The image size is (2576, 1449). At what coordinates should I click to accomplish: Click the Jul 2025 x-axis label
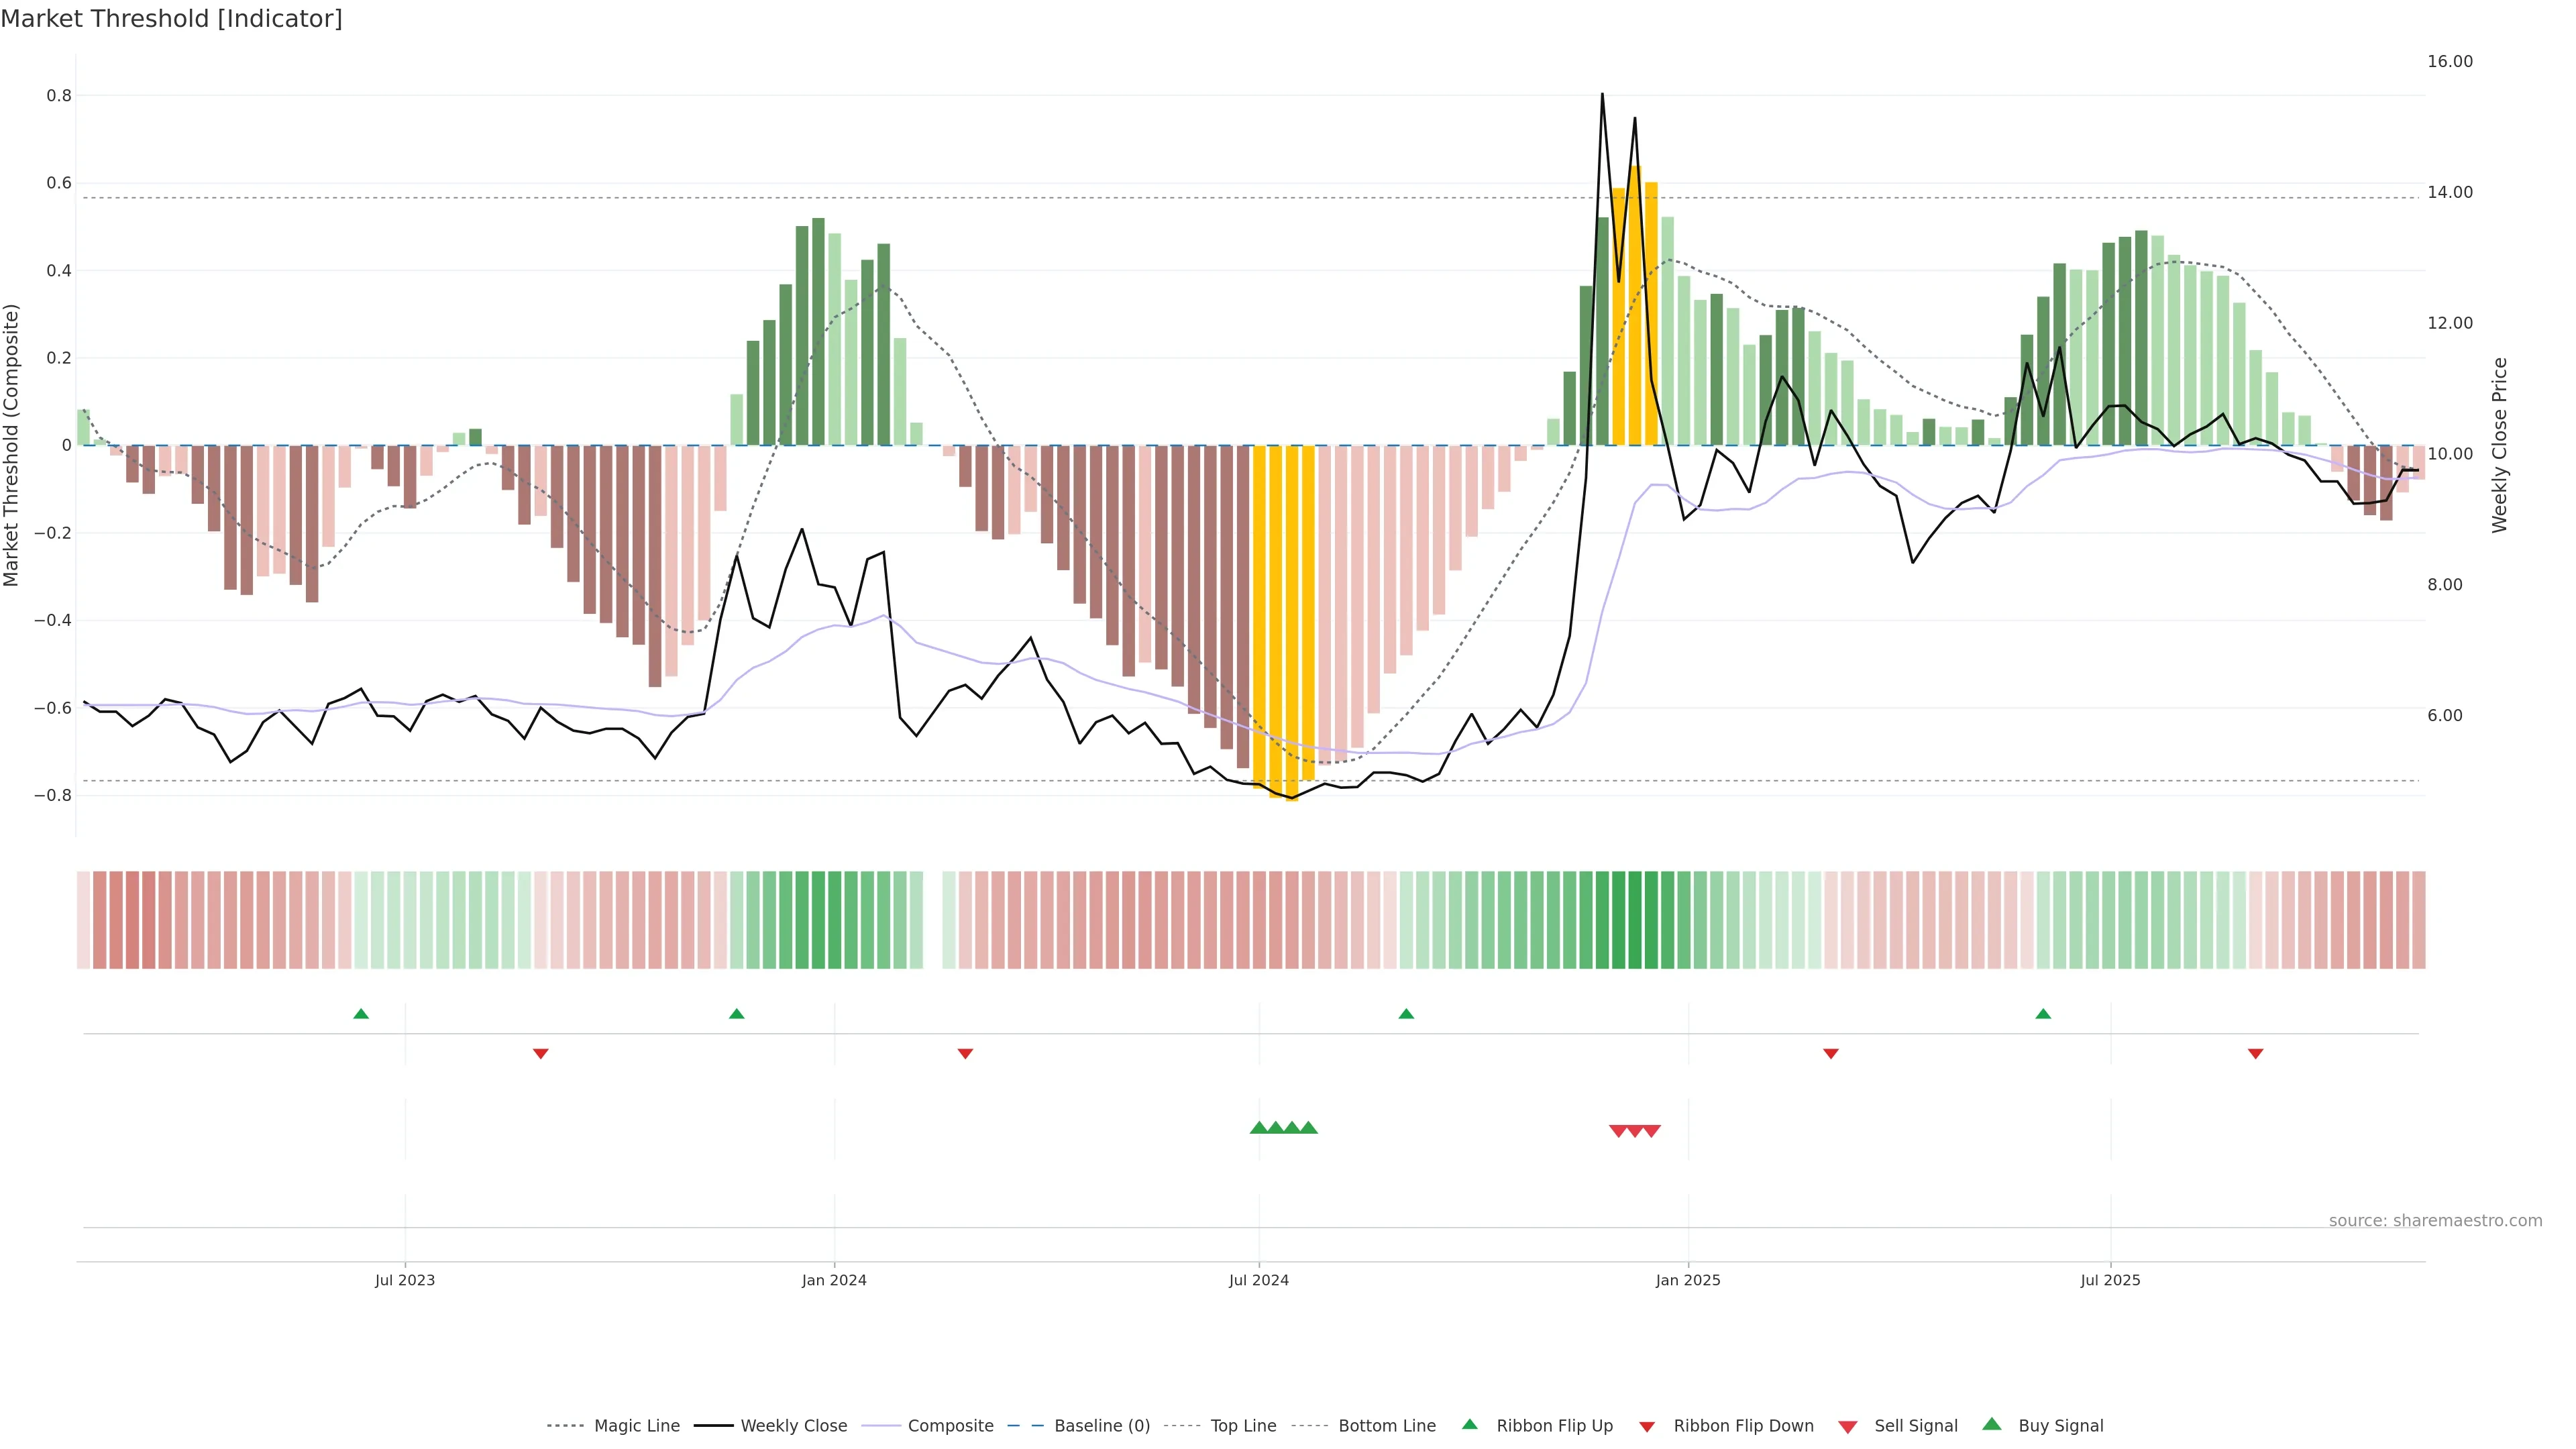2110,1280
